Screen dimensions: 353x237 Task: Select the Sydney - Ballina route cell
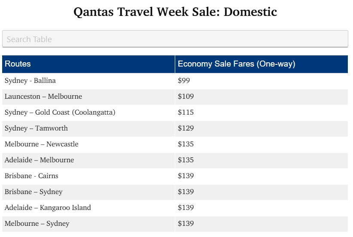[x=30, y=81]
